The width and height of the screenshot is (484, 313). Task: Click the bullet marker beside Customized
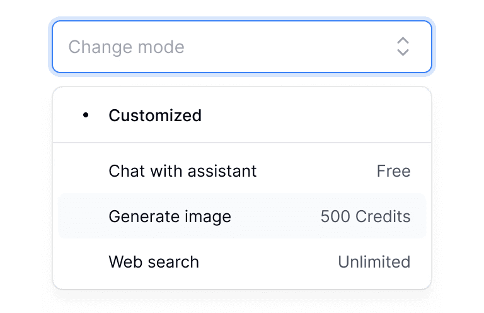86,115
